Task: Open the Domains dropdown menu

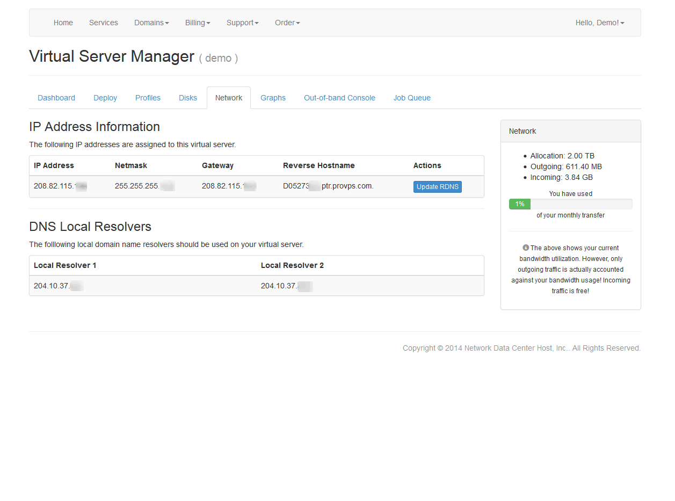Action: click(151, 23)
